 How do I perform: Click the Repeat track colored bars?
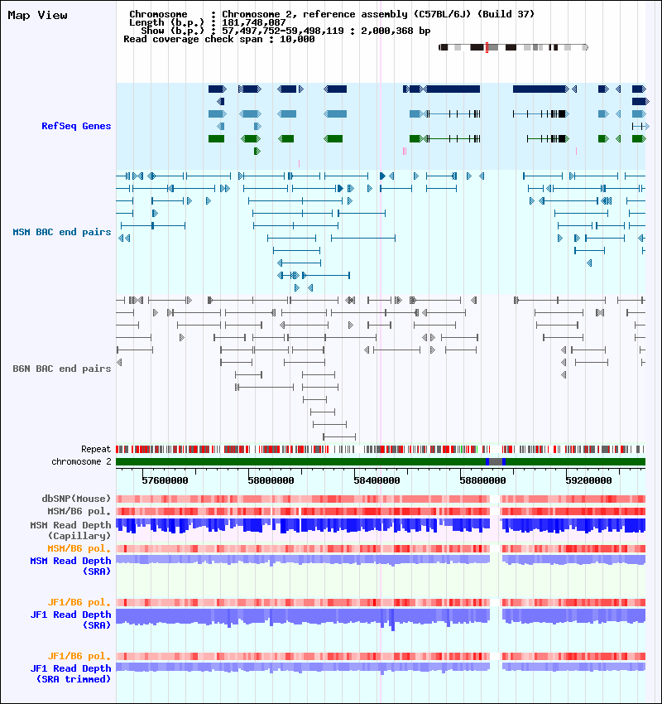381,449
